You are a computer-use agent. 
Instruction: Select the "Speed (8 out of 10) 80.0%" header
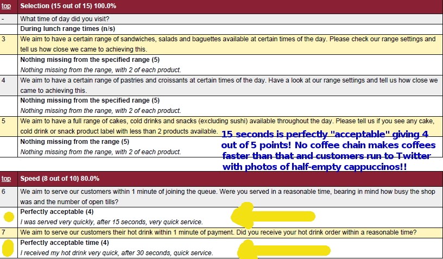[60, 178]
